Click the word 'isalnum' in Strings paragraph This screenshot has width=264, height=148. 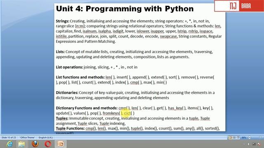point(90,31)
